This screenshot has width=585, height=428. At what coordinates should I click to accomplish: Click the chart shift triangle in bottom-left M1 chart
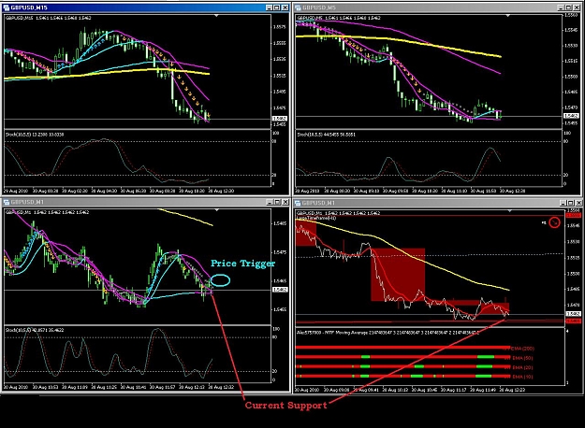[217, 210]
